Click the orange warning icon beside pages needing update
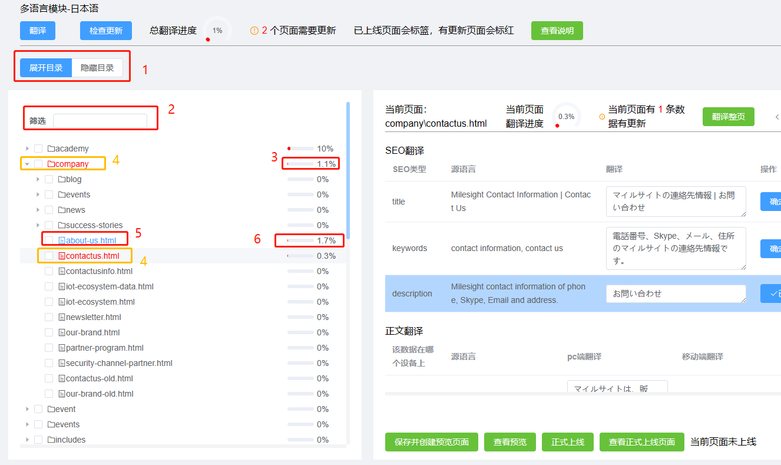Image resolution: width=781 pixels, height=465 pixels. pyautogui.click(x=254, y=31)
